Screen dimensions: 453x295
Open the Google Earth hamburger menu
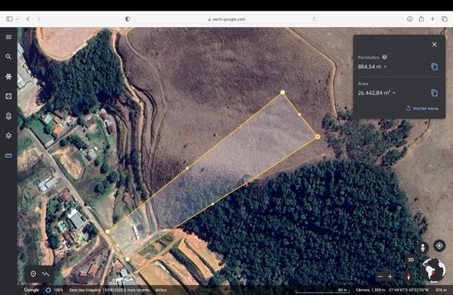(x=8, y=37)
